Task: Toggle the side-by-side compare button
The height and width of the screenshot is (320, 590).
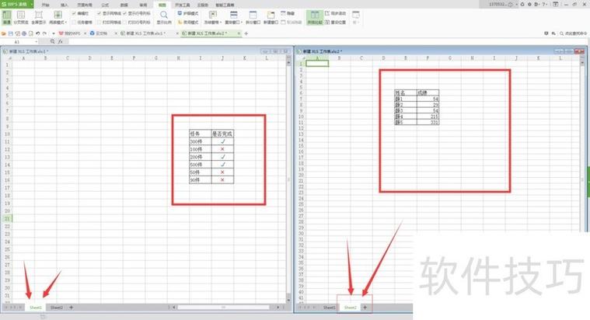Action: (x=315, y=17)
